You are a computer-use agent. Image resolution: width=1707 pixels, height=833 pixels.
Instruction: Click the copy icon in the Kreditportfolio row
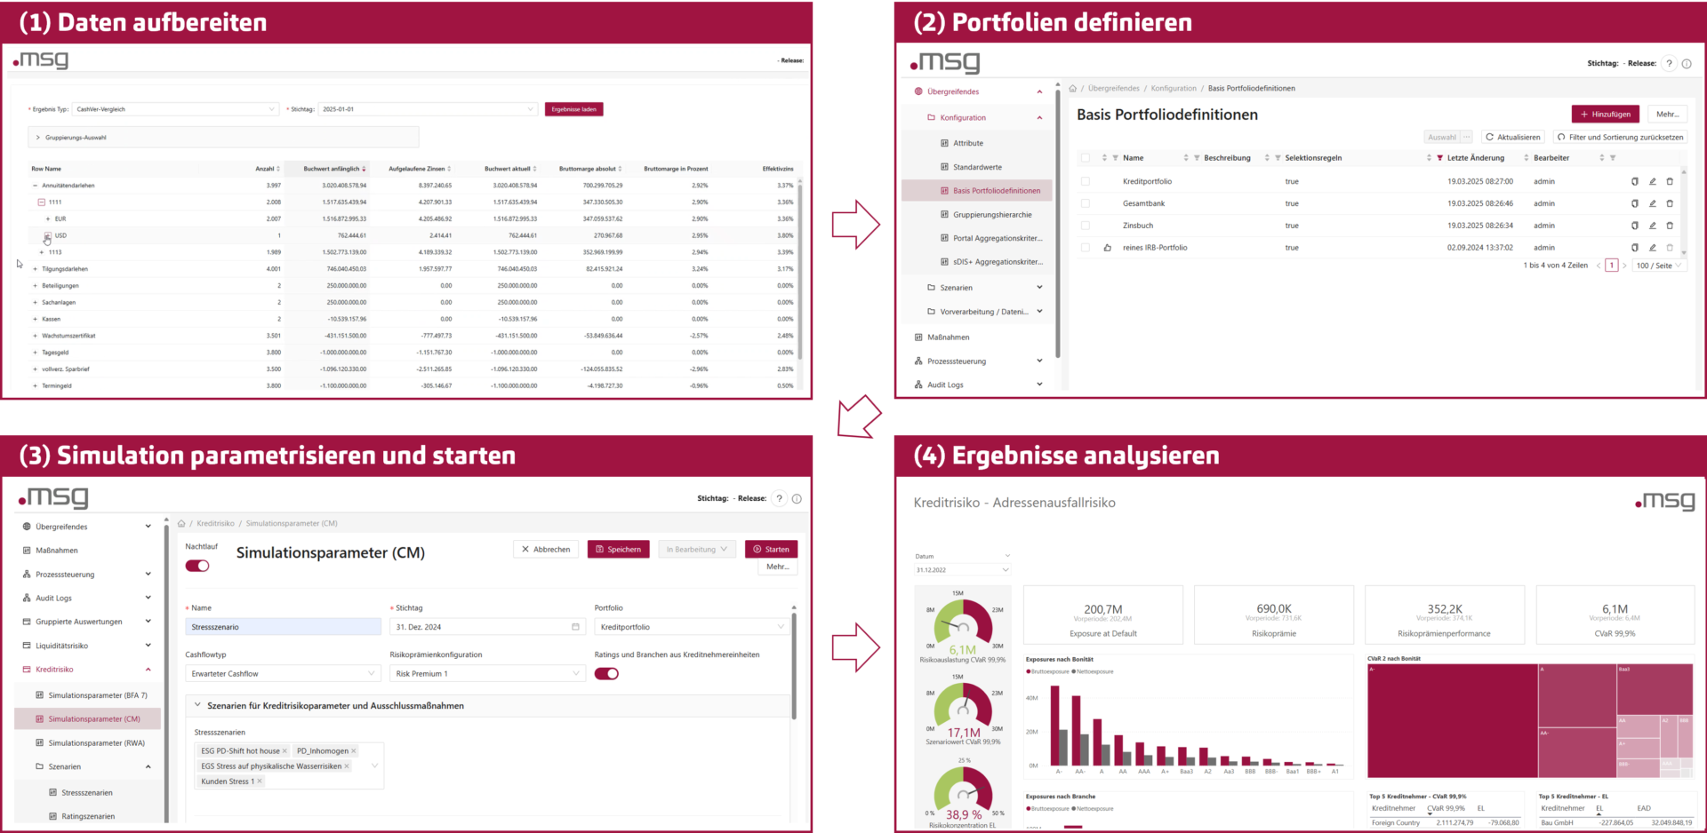tap(1634, 181)
